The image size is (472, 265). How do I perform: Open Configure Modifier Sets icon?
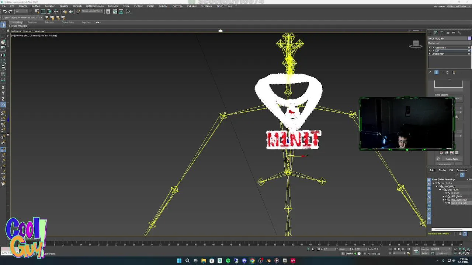click(x=454, y=73)
